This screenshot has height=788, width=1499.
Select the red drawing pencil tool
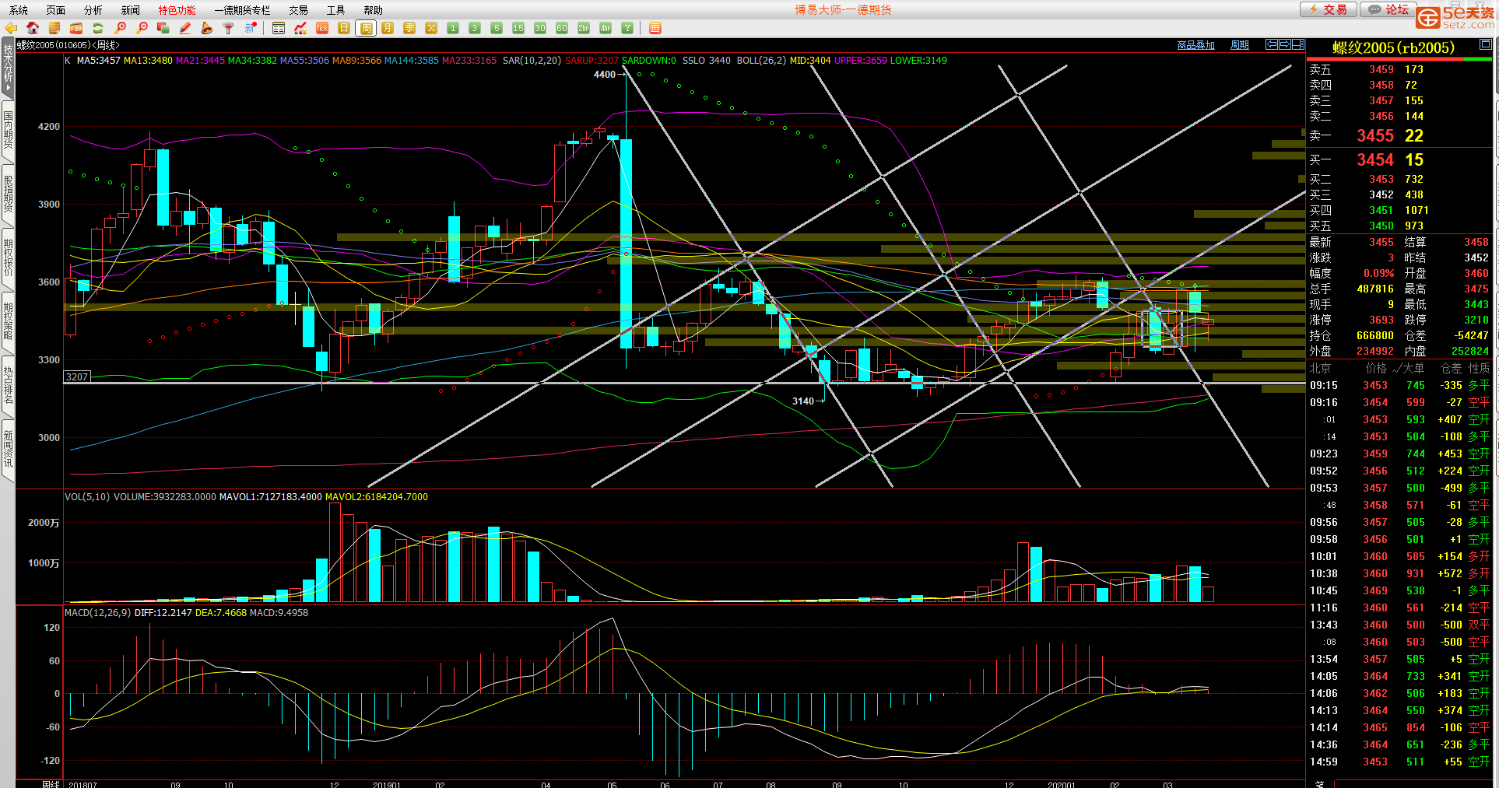pyautogui.click(x=185, y=28)
